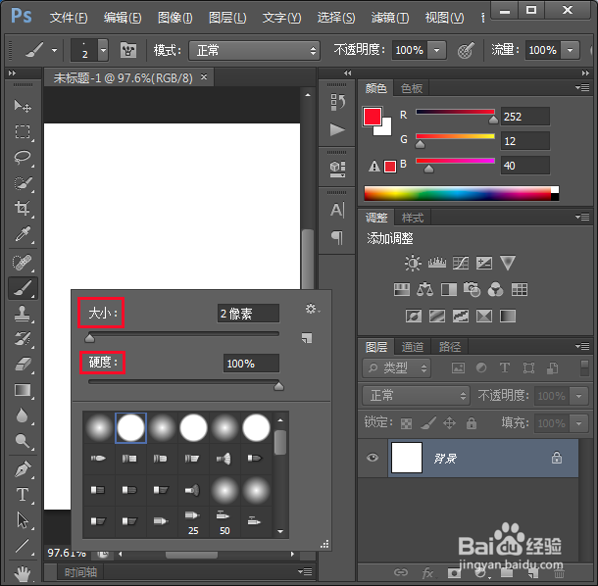The image size is (598, 586).
Task: Select the History Brush tool
Action: (x=23, y=339)
